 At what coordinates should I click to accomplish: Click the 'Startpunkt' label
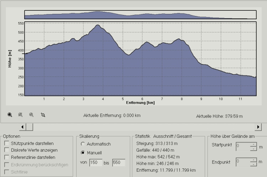pyautogui.click(x=222, y=145)
